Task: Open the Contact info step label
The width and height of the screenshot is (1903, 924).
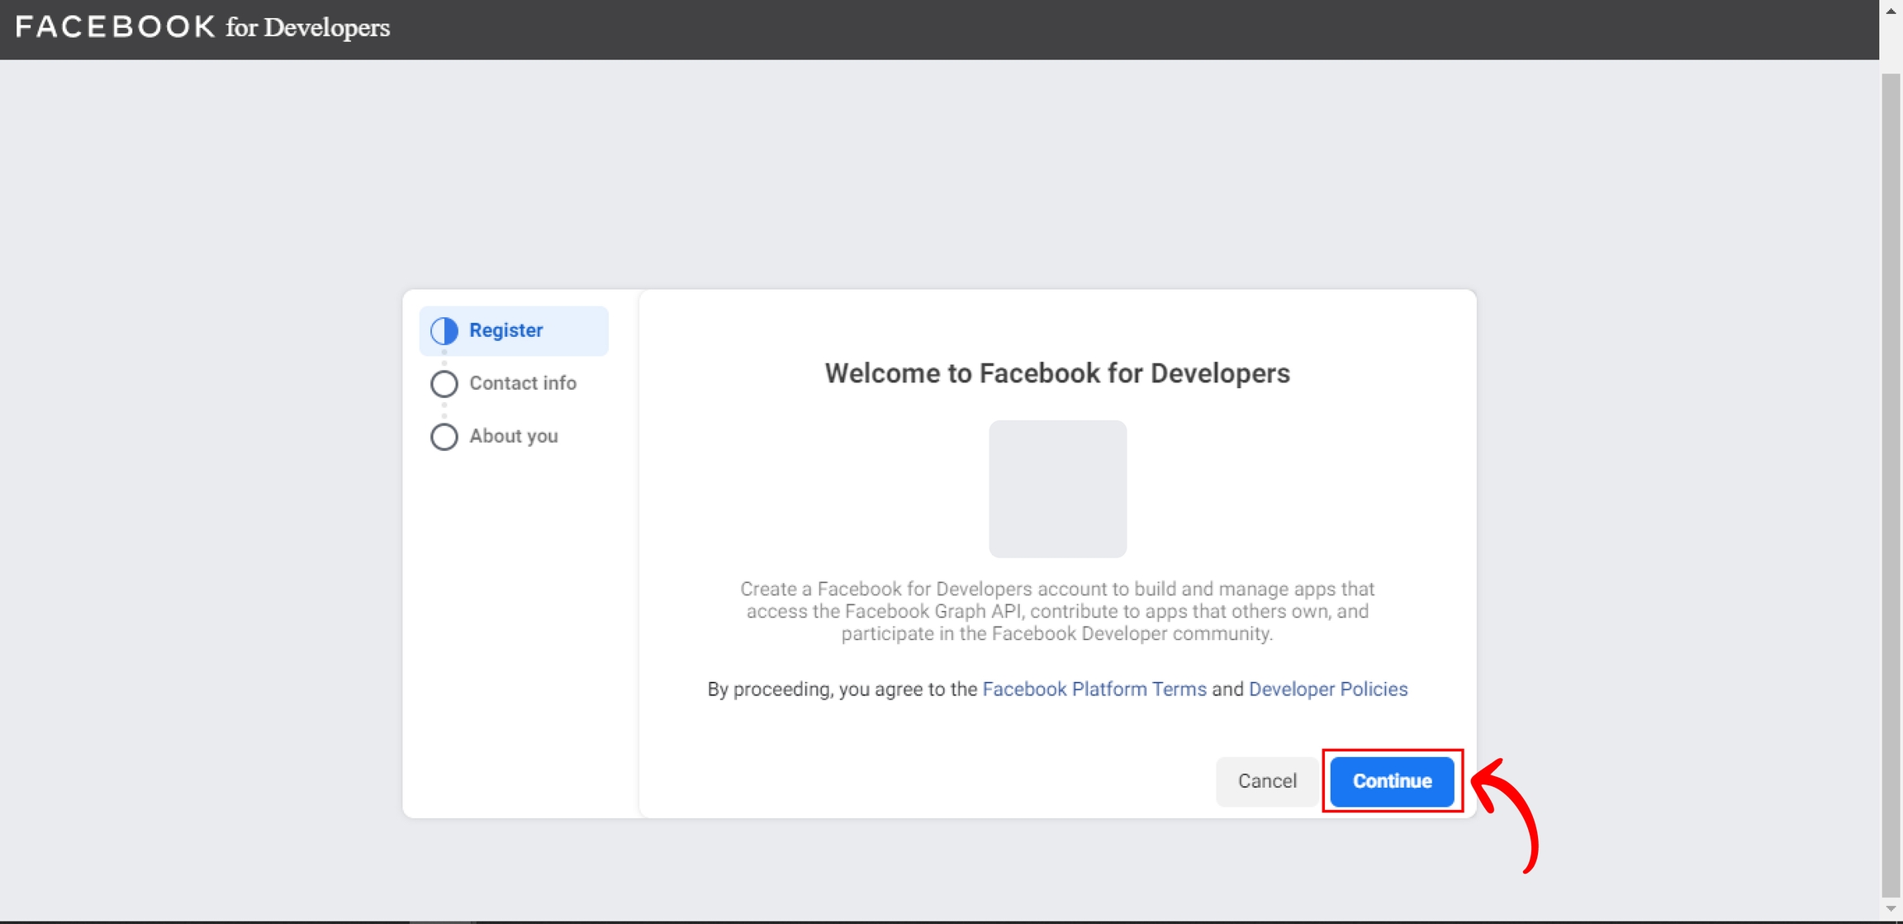Action: [x=522, y=383]
